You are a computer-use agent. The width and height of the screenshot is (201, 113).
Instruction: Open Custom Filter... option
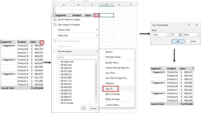[113, 105]
